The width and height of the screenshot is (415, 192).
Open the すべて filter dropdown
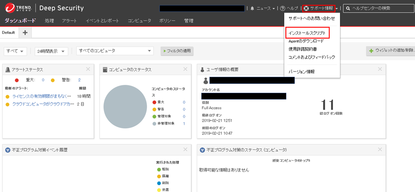pyautogui.click(x=15, y=51)
